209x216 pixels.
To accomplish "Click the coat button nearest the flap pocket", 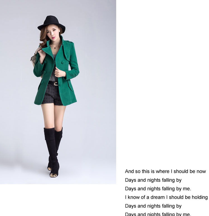I will tap(60, 85).
